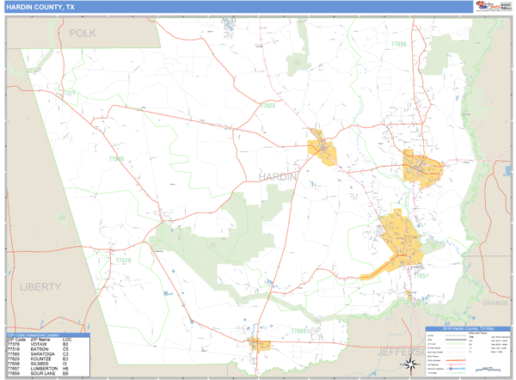Click the distance scale bar in legend

click(488, 370)
